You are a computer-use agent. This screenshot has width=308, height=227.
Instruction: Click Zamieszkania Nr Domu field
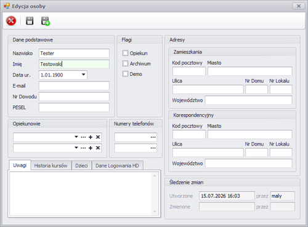tap(256, 89)
